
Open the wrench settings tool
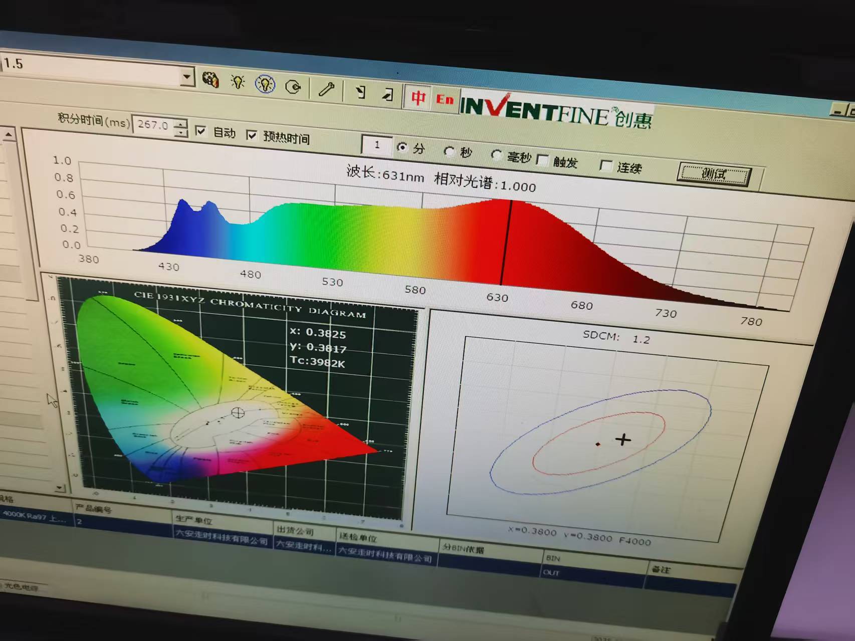click(326, 90)
